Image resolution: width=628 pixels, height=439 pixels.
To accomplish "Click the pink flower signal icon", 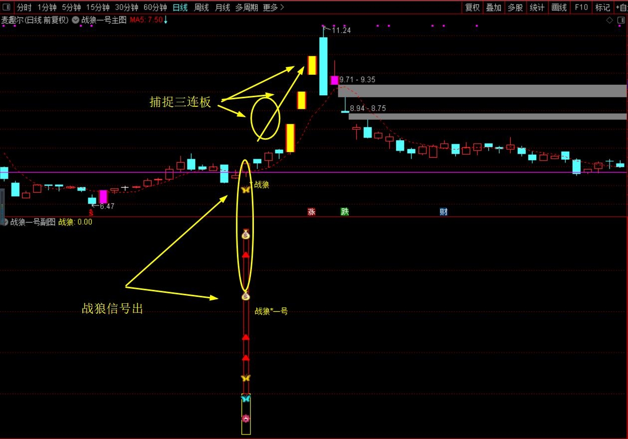I will coord(245,419).
